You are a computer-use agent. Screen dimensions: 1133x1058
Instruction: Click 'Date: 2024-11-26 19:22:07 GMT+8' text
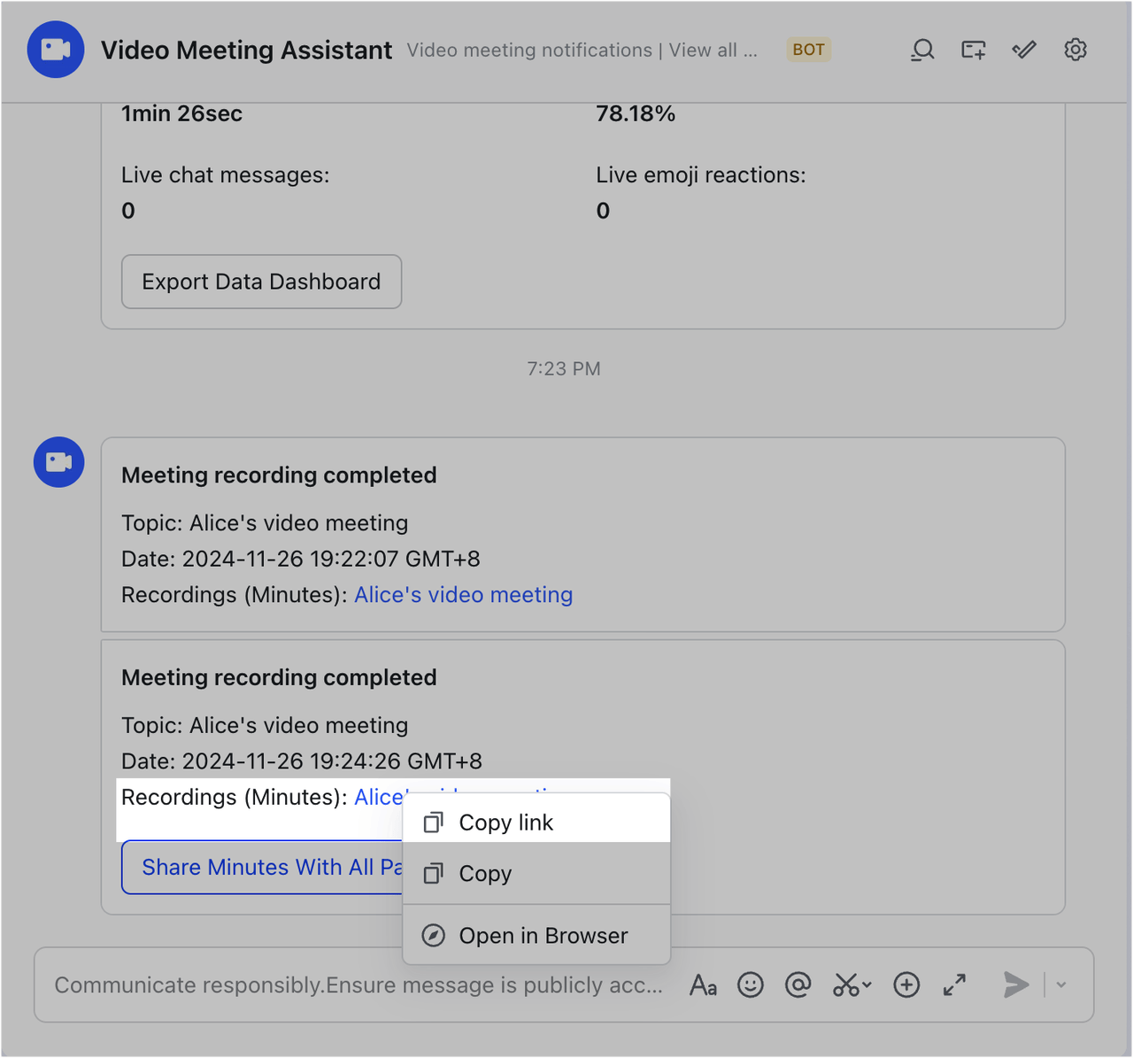pyautogui.click(x=301, y=560)
